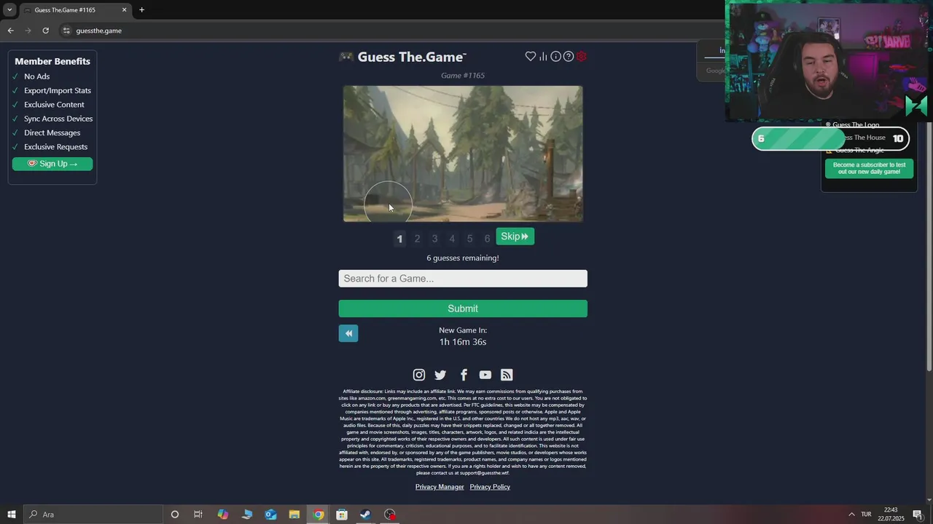This screenshot has width=933, height=524.
Task: Open the notification center icon
Action: [x=918, y=515]
